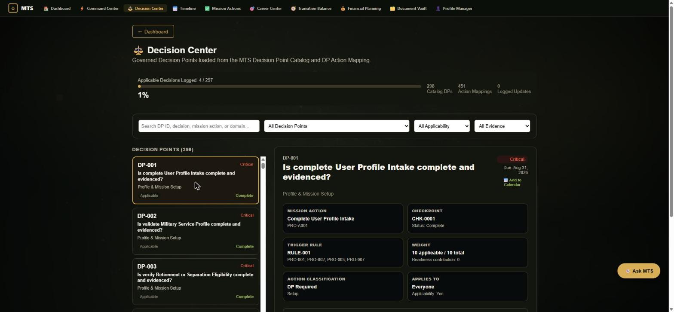
Task: Open the All Decision Points dropdown
Action: 337,126
